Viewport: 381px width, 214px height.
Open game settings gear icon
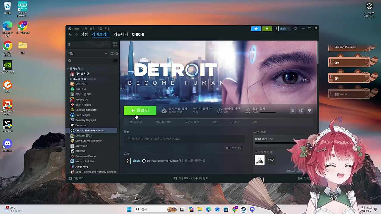click(293, 111)
